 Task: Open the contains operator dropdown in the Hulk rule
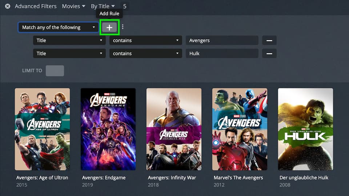[x=146, y=54]
